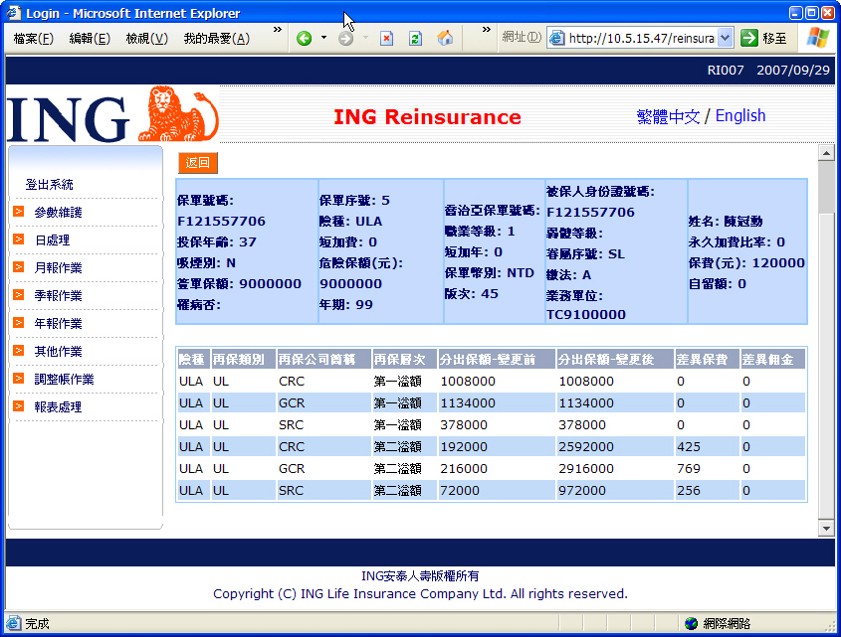Open the 我的最愛(A) menu

pyautogui.click(x=217, y=39)
